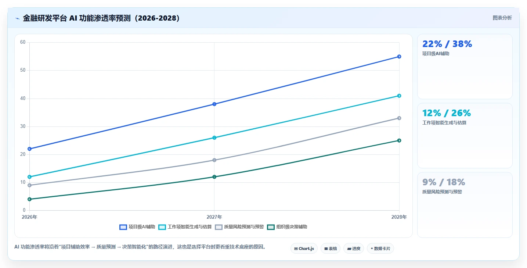Click the 2026年 point of 组织级决策辅助 line
This screenshot has width=527, height=268.
click(29, 199)
